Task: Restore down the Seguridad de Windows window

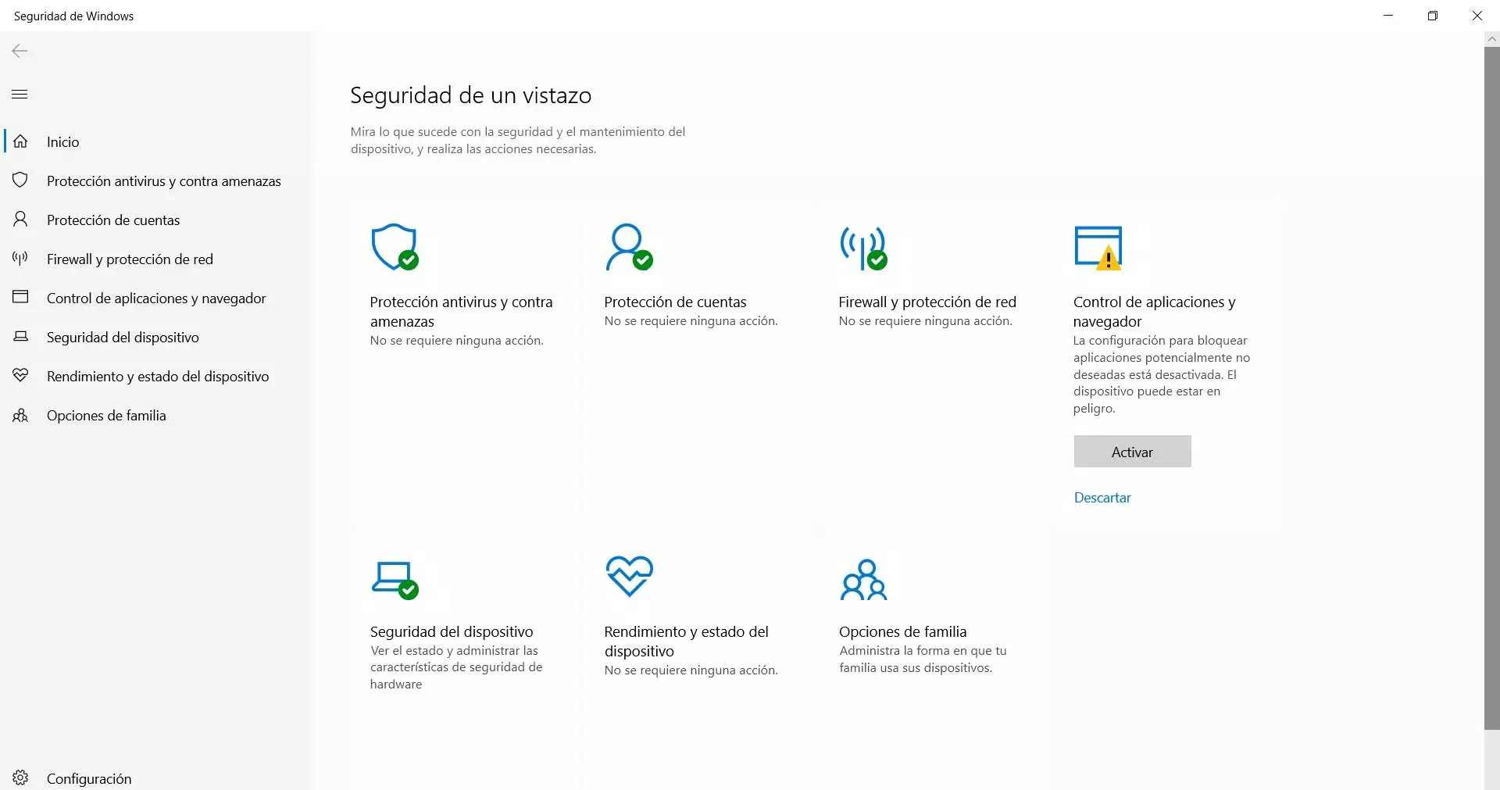Action: tap(1433, 16)
